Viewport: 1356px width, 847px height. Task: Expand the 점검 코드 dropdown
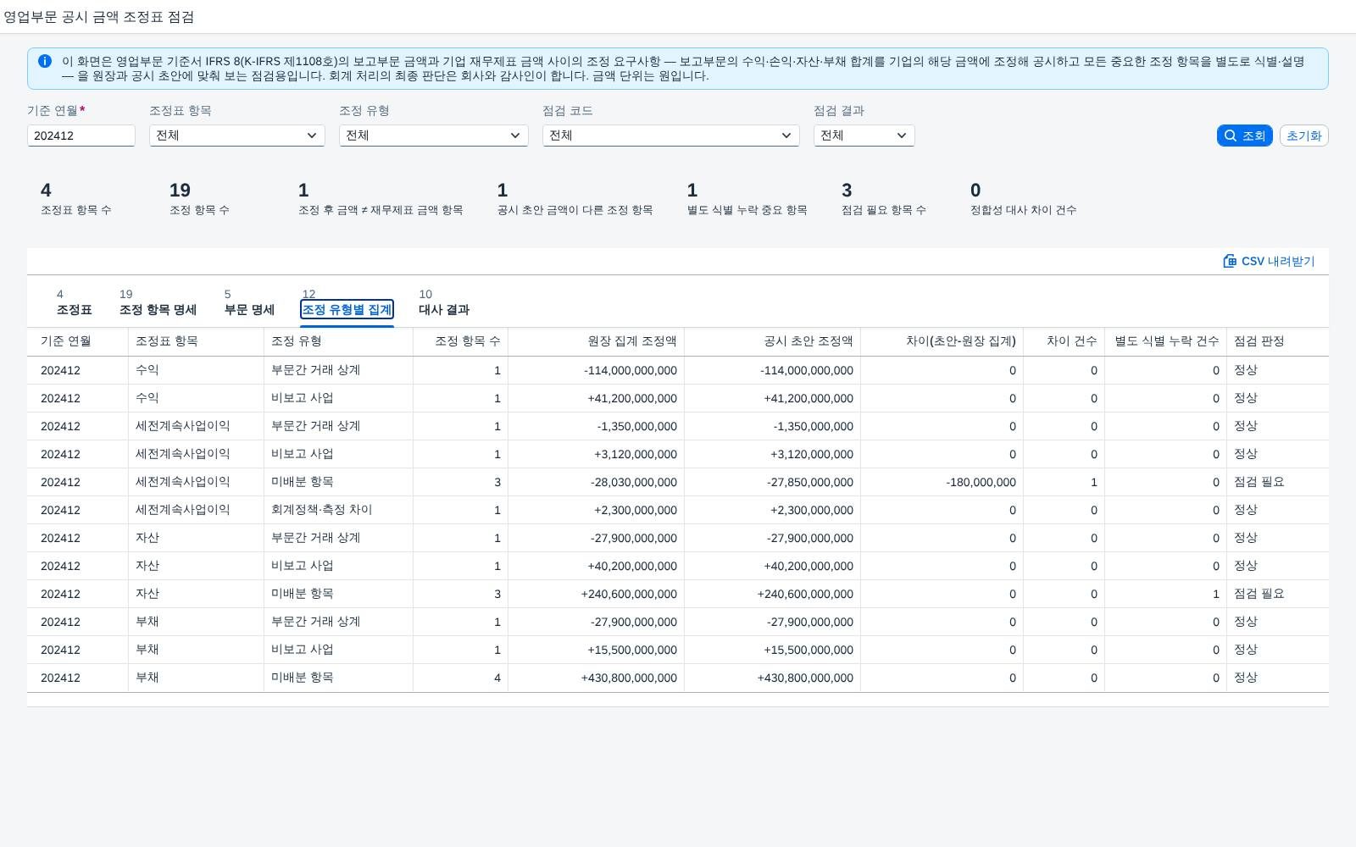[x=671, y=136]
